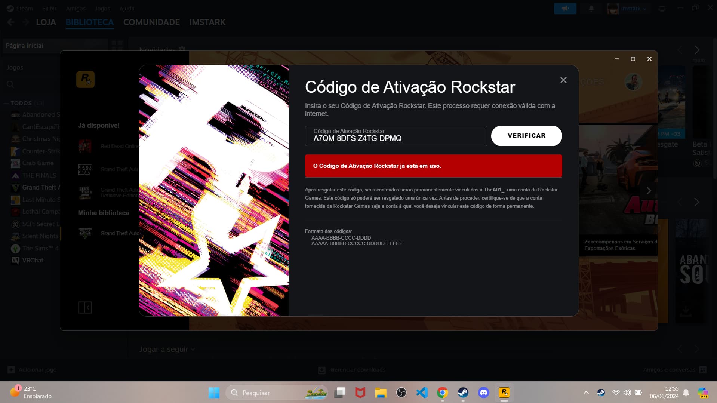717x403 pixels.
Task: Show hidden system tray icons
Action: [586, 393]
